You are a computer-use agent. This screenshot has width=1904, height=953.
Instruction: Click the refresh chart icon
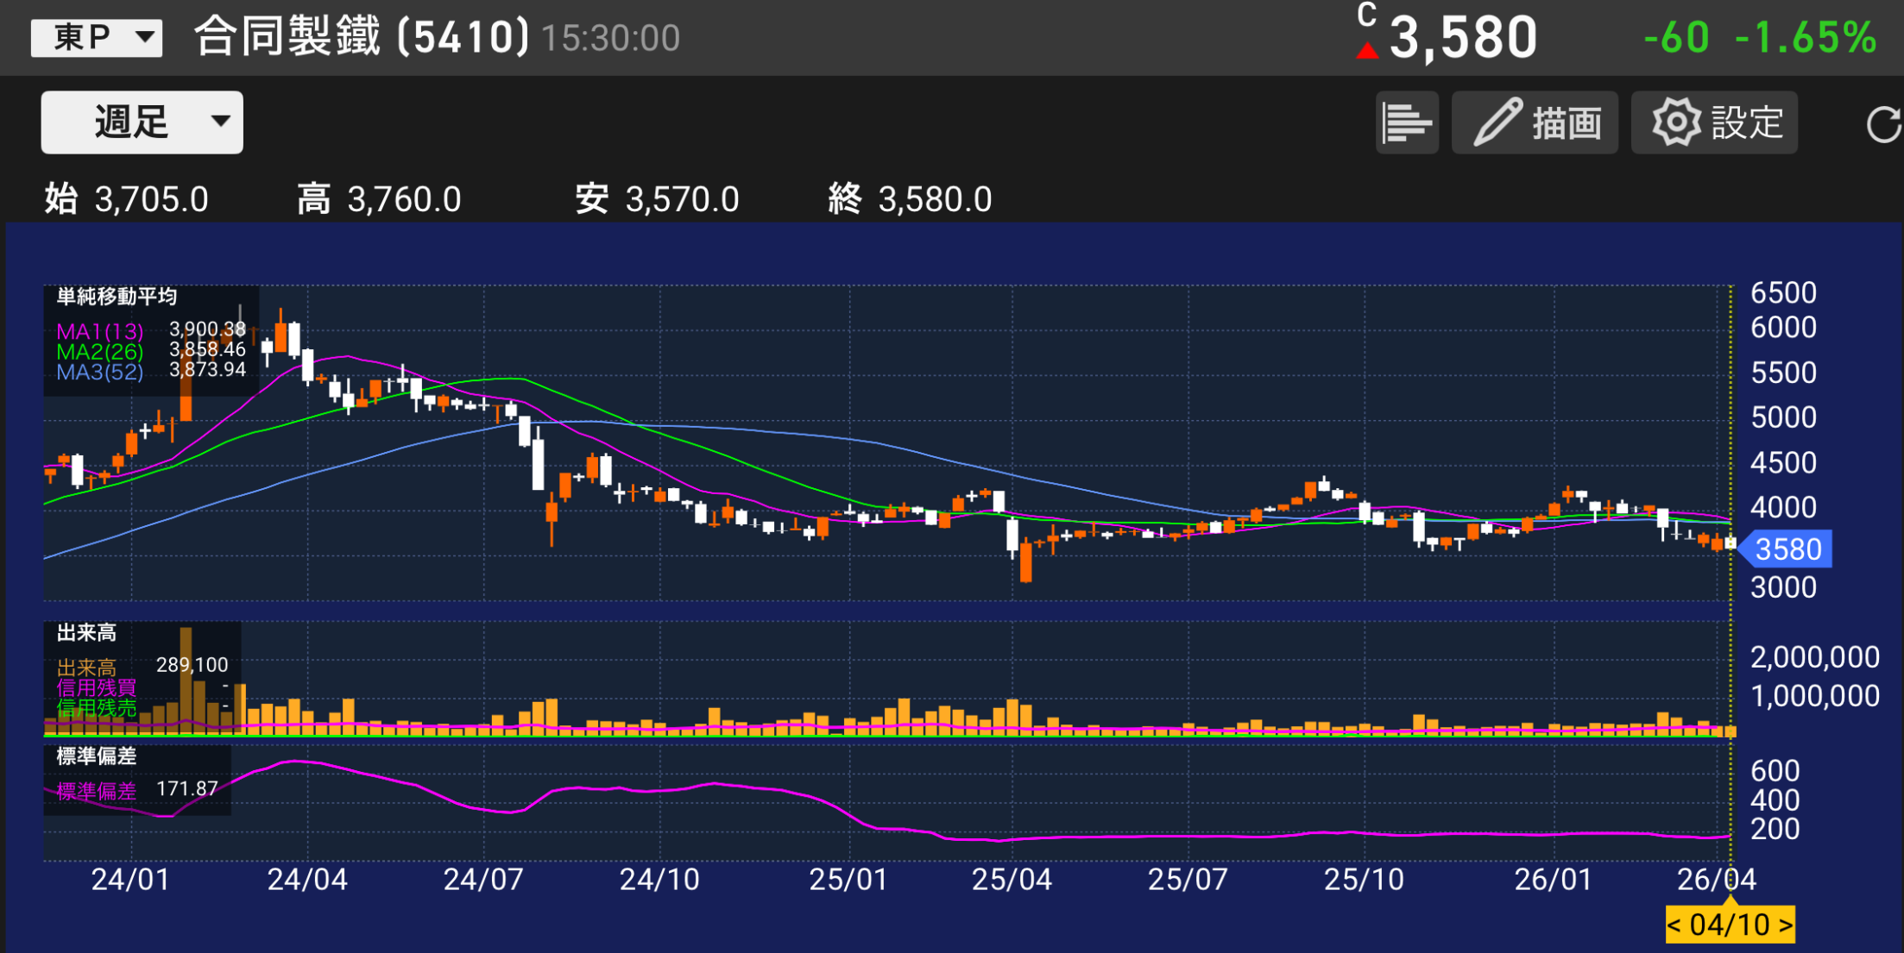[x=1883, y=124]
